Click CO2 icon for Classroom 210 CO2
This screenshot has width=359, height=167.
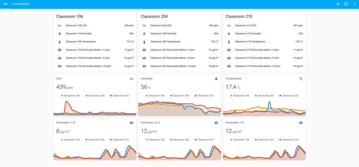coord(229,26)
